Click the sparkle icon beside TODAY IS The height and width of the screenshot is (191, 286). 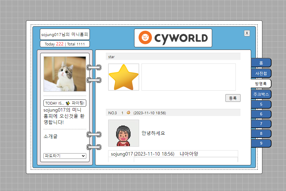[68, 103]
